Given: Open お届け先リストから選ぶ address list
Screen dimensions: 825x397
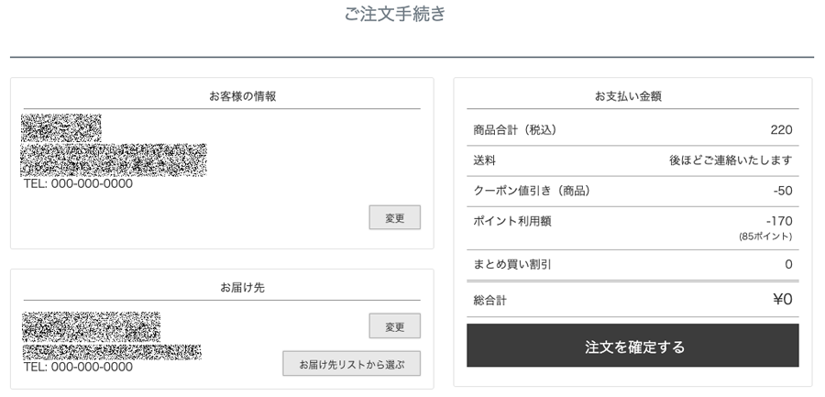Looking at the screenshot, I should (351, 363).
